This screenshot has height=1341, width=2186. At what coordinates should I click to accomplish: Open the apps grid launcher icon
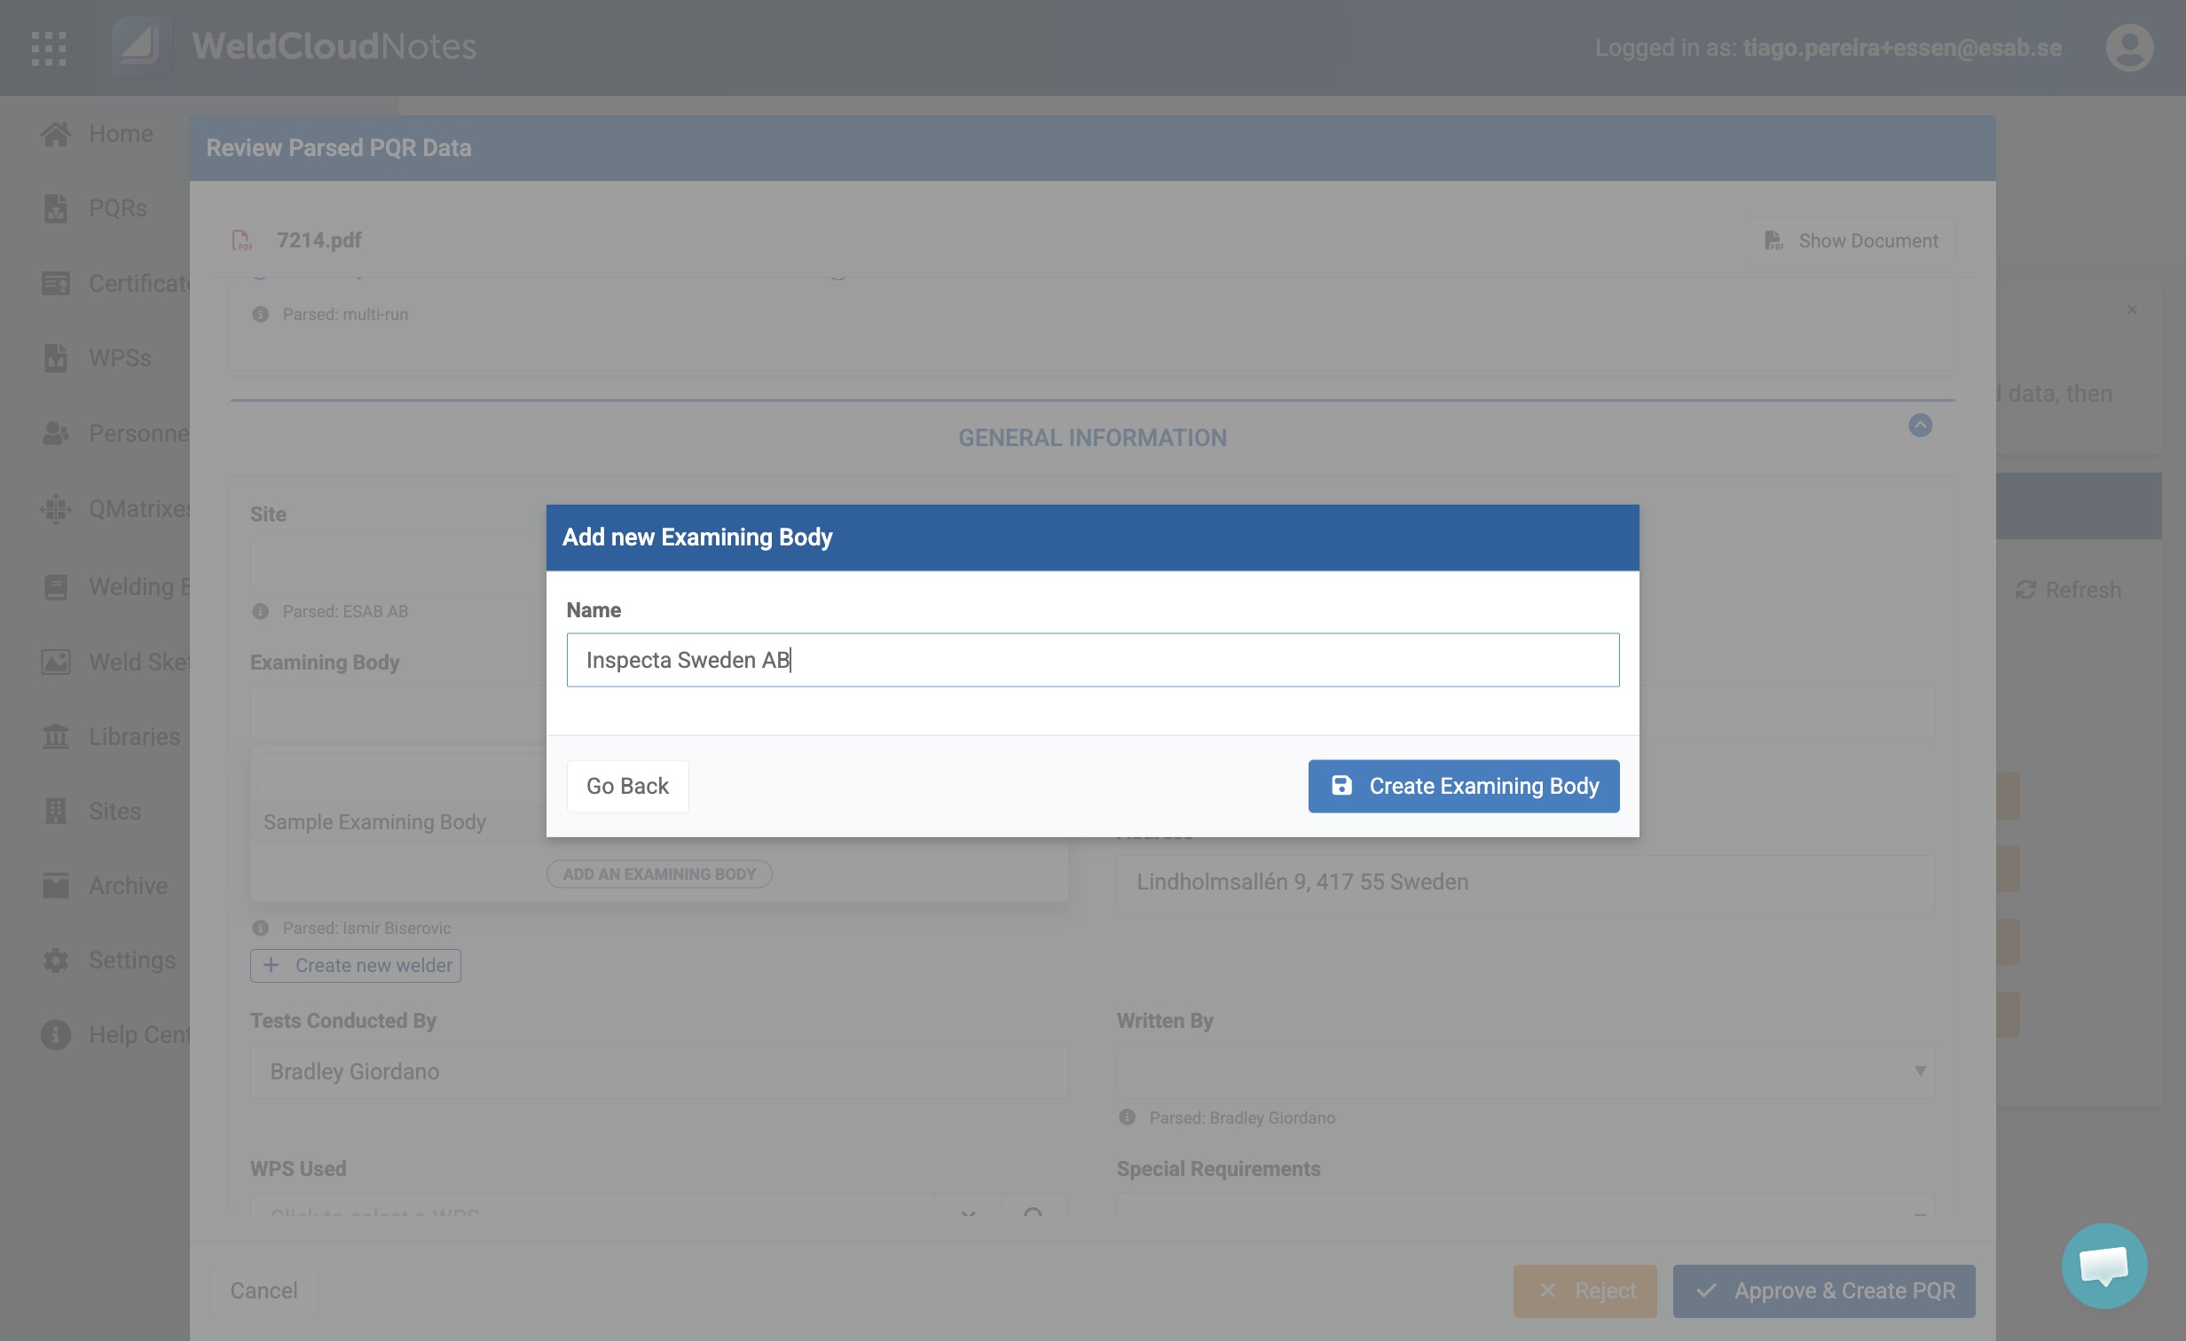[49, 48]
